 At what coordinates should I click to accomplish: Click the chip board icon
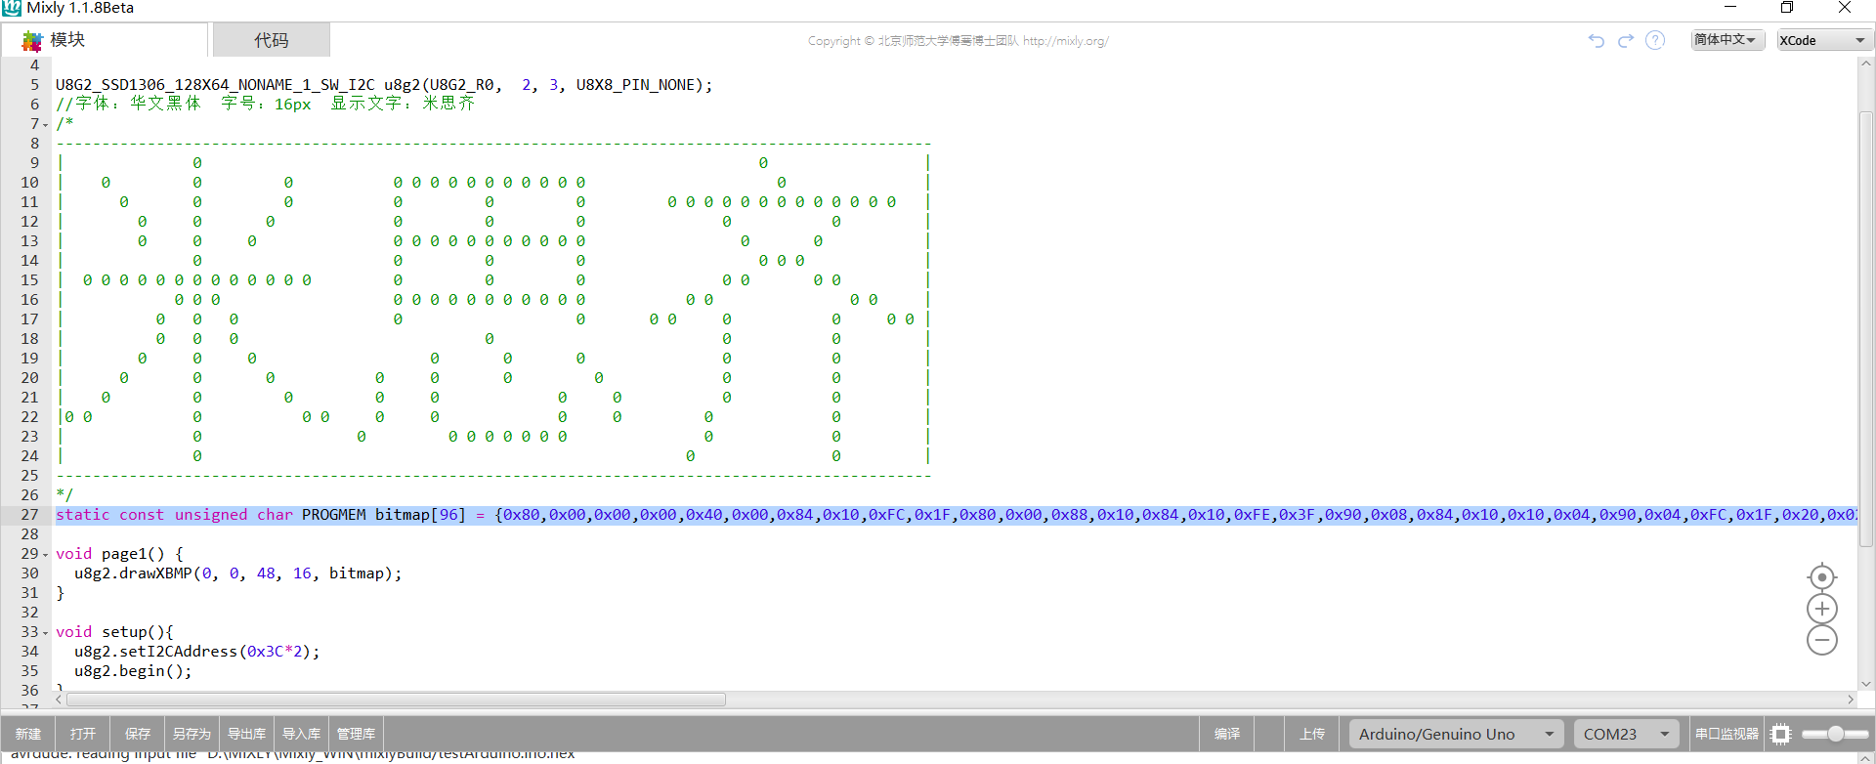[x=1781, y=734]
